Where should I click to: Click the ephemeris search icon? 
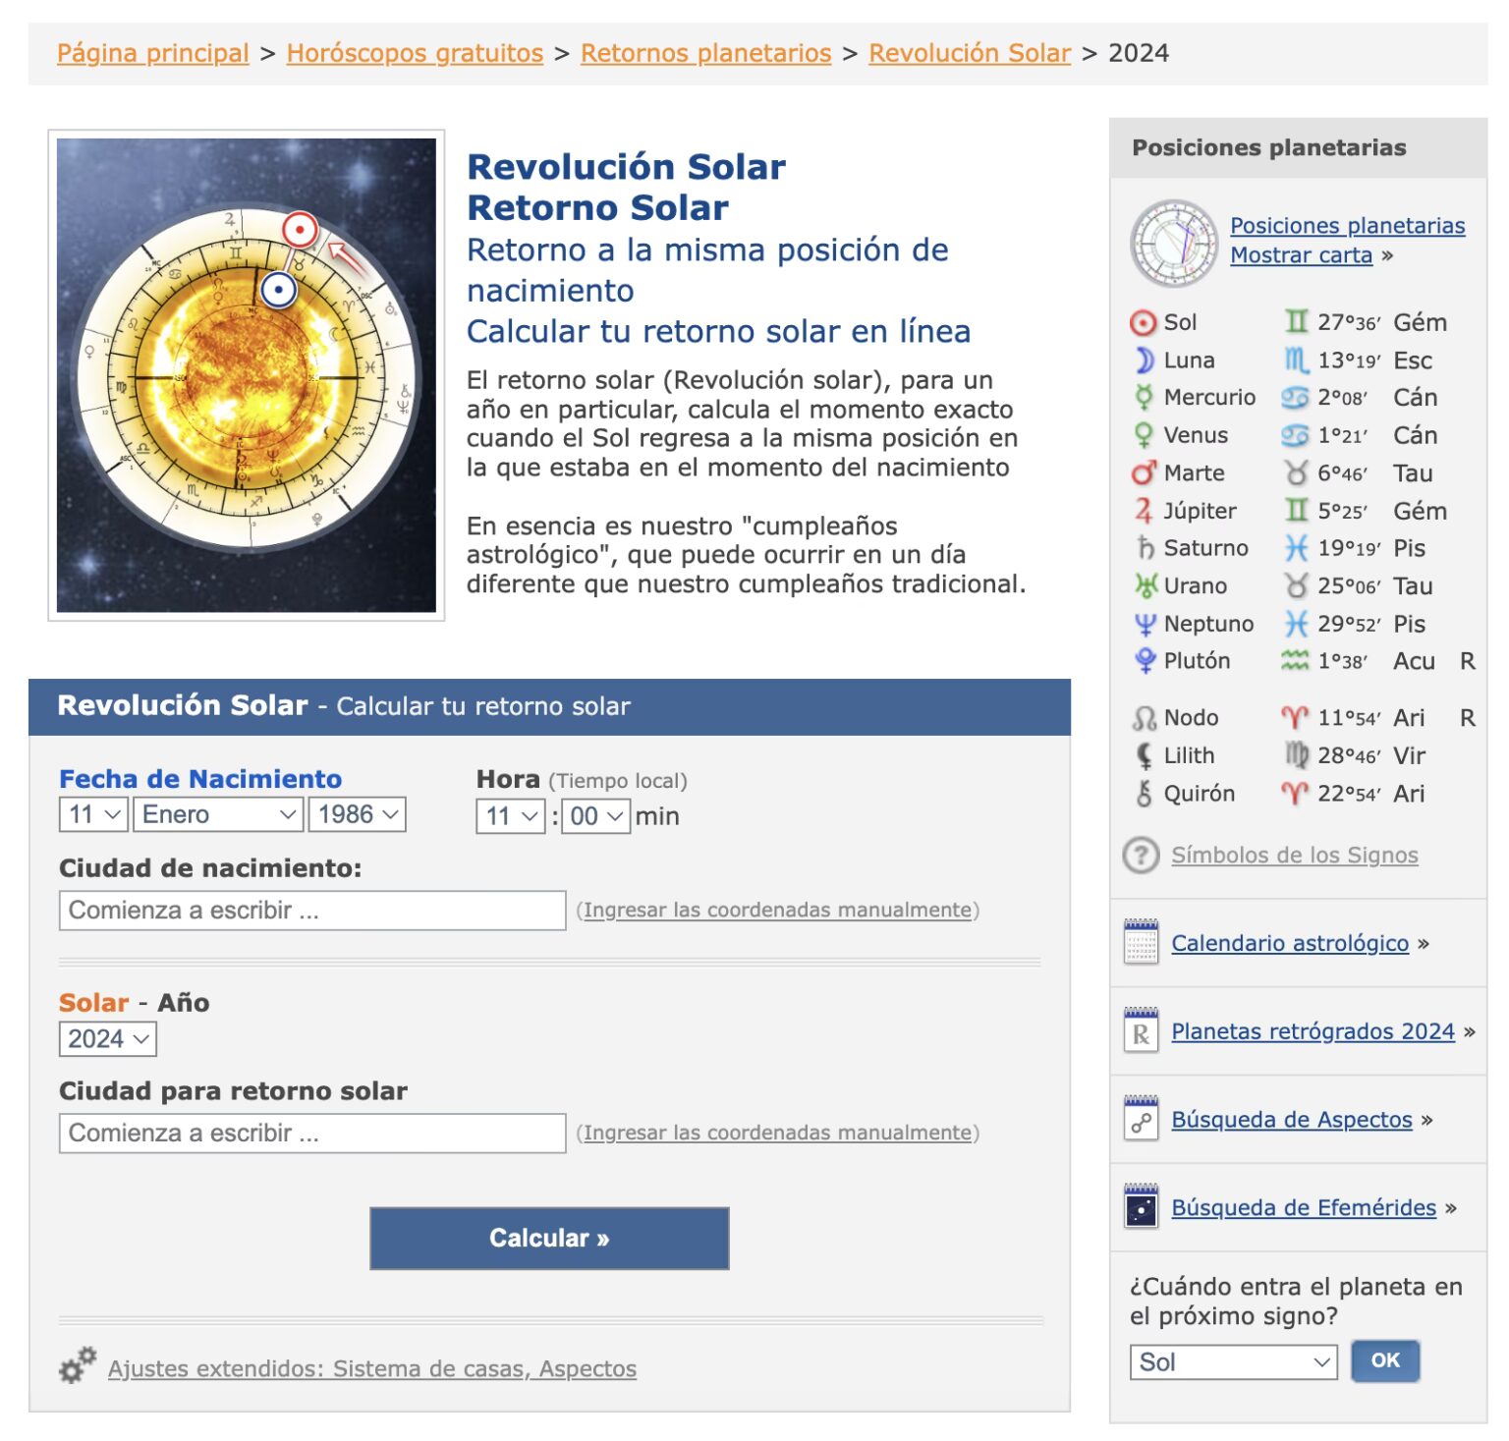pyautogui.click(x=1141, y=1207)
